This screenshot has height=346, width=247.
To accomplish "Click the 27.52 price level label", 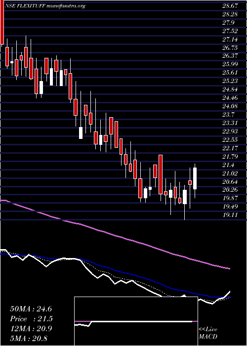I will (x=230, y=31).
